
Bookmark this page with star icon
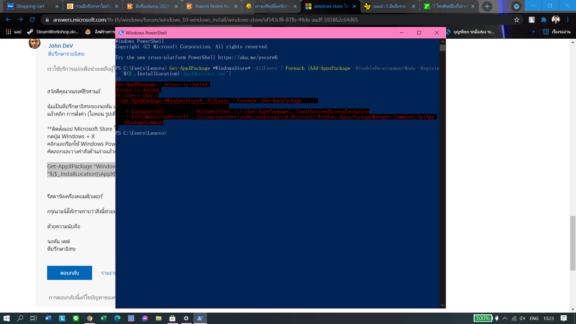click(x=517, y=19)
